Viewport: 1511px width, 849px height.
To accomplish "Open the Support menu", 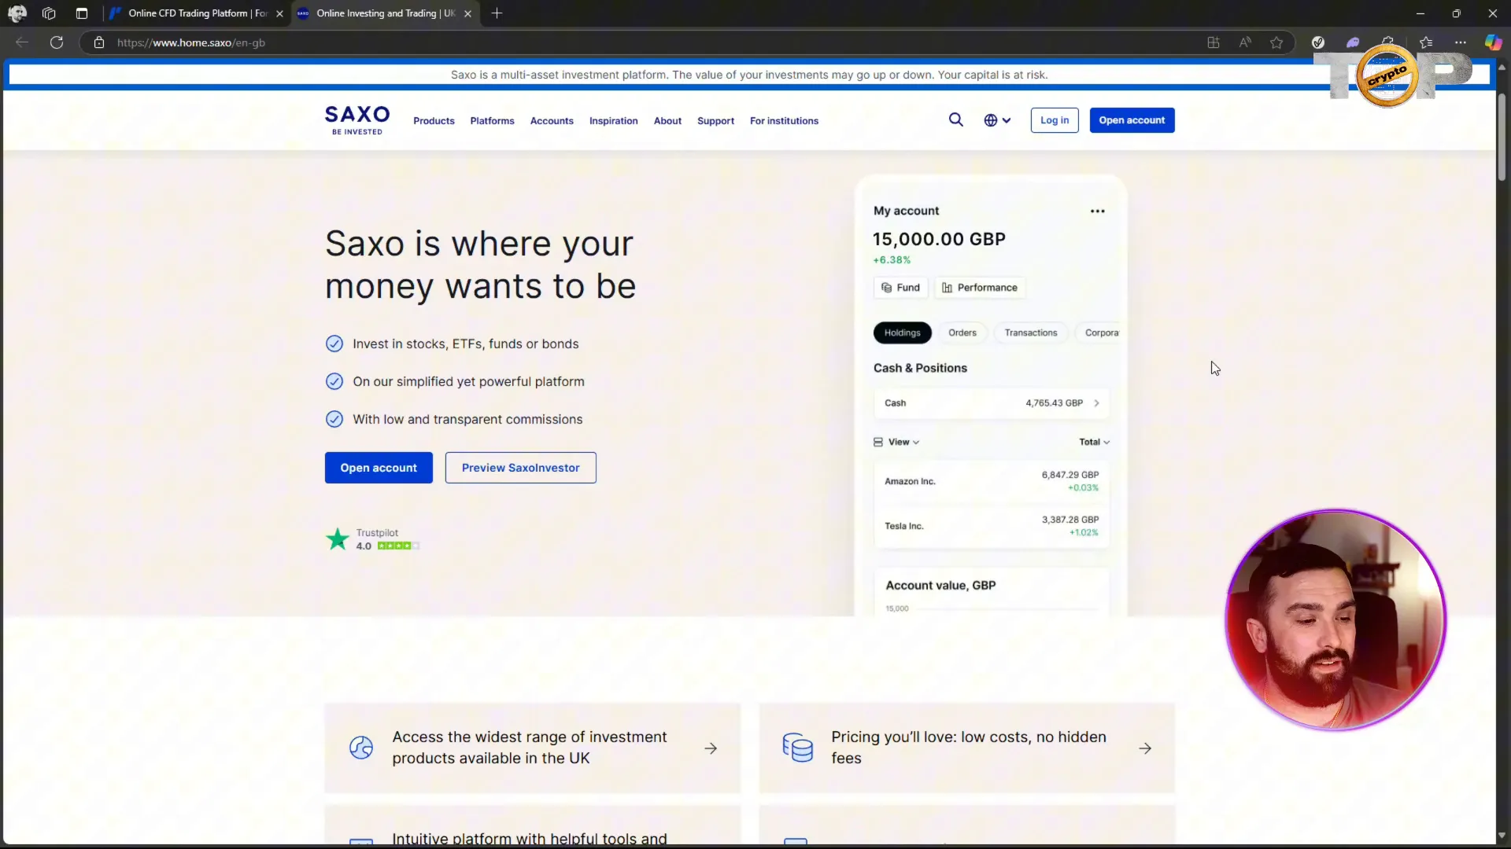I will point(715,121).
